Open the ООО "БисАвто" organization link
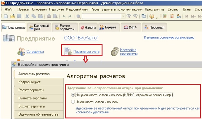202x119 pixels. 81,38
